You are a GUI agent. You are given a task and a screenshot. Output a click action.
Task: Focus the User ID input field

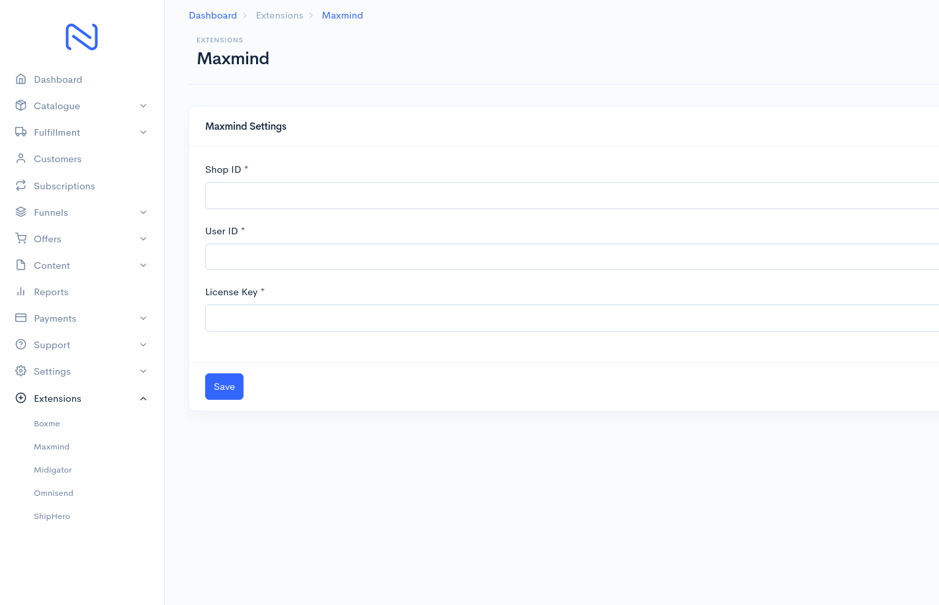pyautogui.click(x=572, y=257)
